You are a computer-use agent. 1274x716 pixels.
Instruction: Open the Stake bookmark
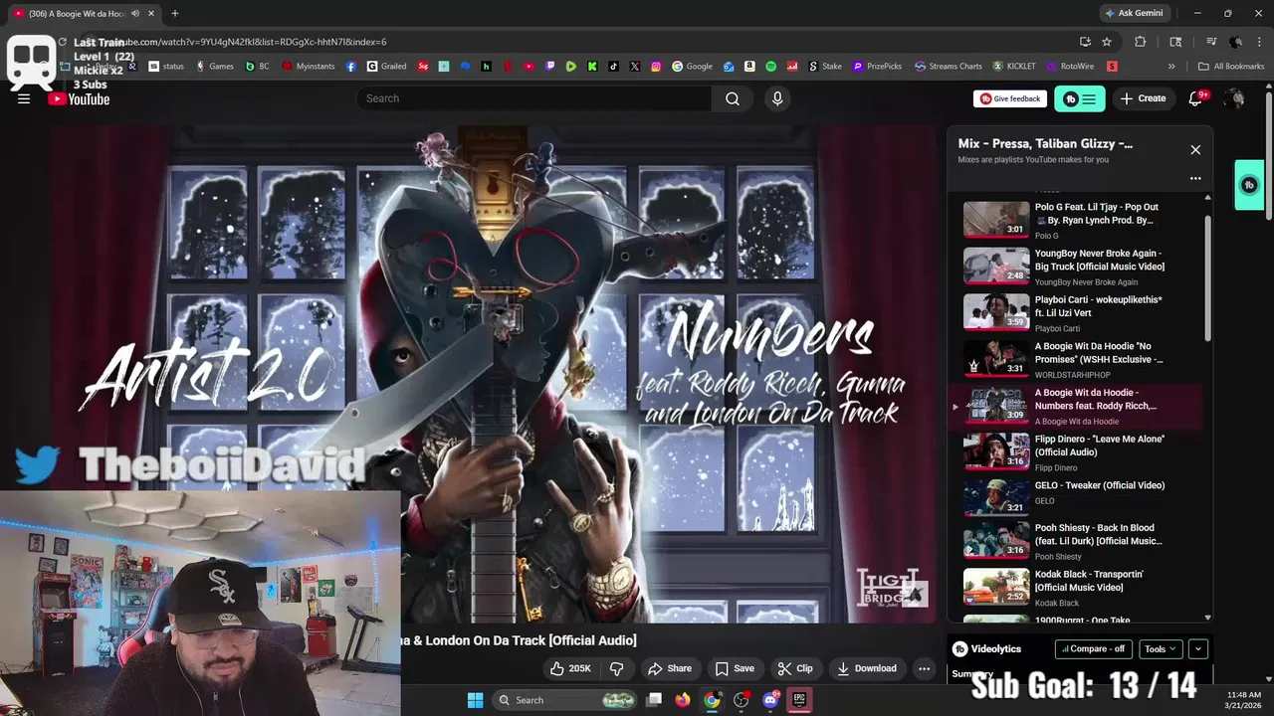click(x=824, y=67)
